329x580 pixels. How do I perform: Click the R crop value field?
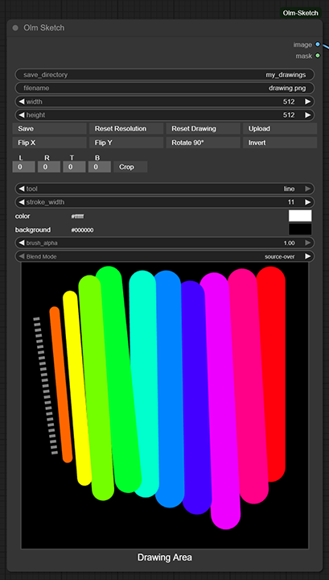49,167
